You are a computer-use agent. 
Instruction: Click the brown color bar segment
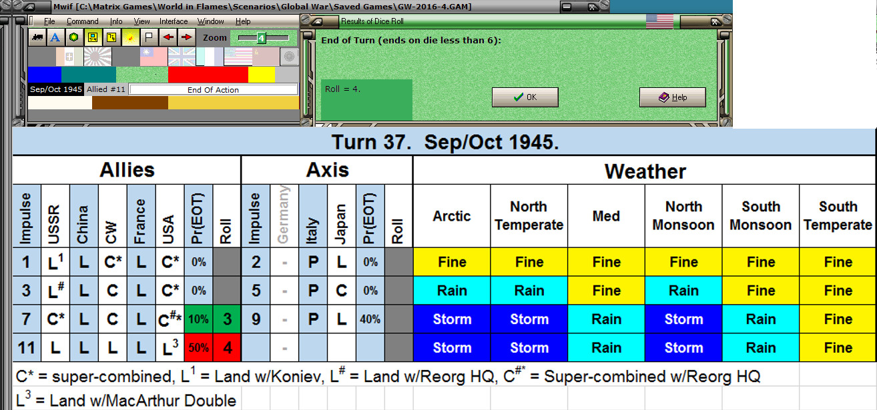pos(130,103)
